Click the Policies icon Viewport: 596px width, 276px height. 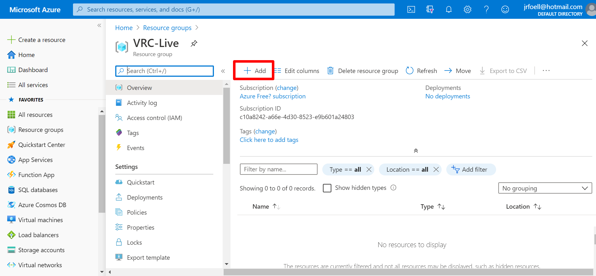(x=119, y=212)
